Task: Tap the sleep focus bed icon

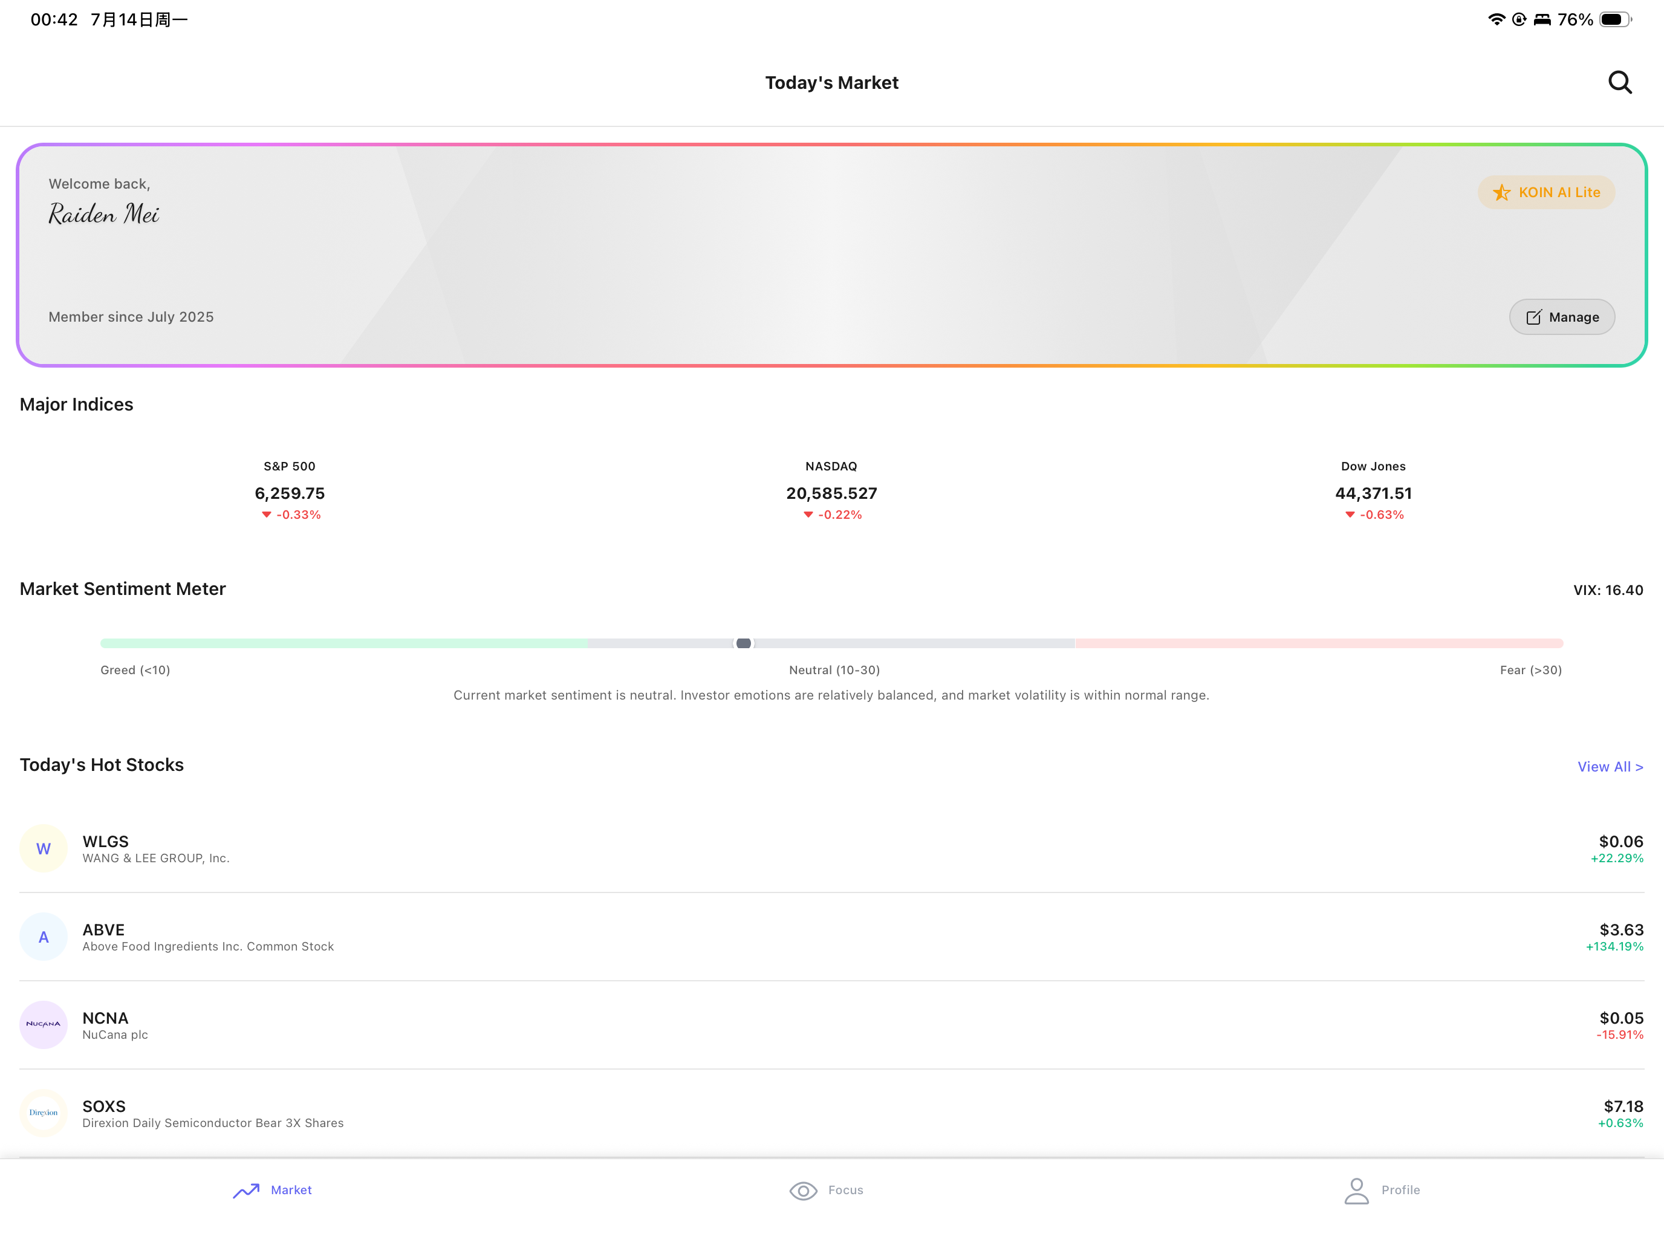Action: pyautogui.click(x=1542, y=19)
